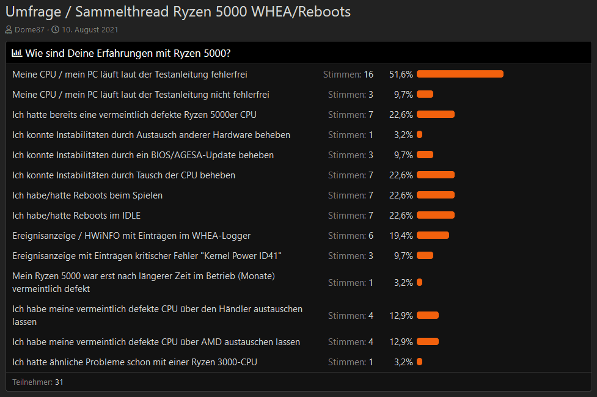This screenshot has width=597, height=397.
Task: Click the 19,4% percentage value
Action: pos(401,236)
